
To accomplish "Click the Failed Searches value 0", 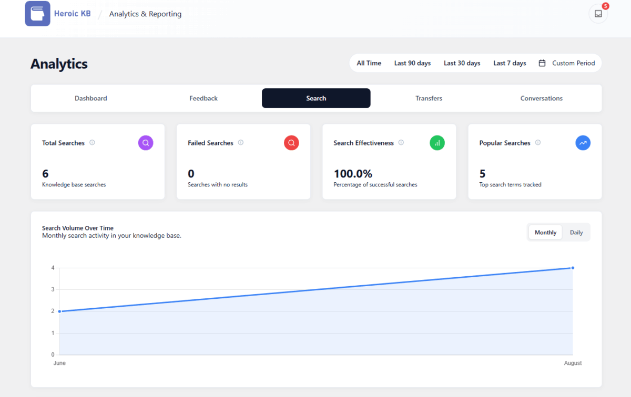I will pos(191,174).
